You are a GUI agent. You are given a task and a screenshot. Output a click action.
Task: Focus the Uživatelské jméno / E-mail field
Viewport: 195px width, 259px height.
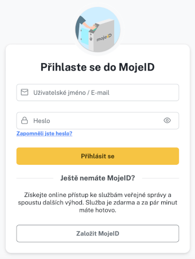click(97, 93)
